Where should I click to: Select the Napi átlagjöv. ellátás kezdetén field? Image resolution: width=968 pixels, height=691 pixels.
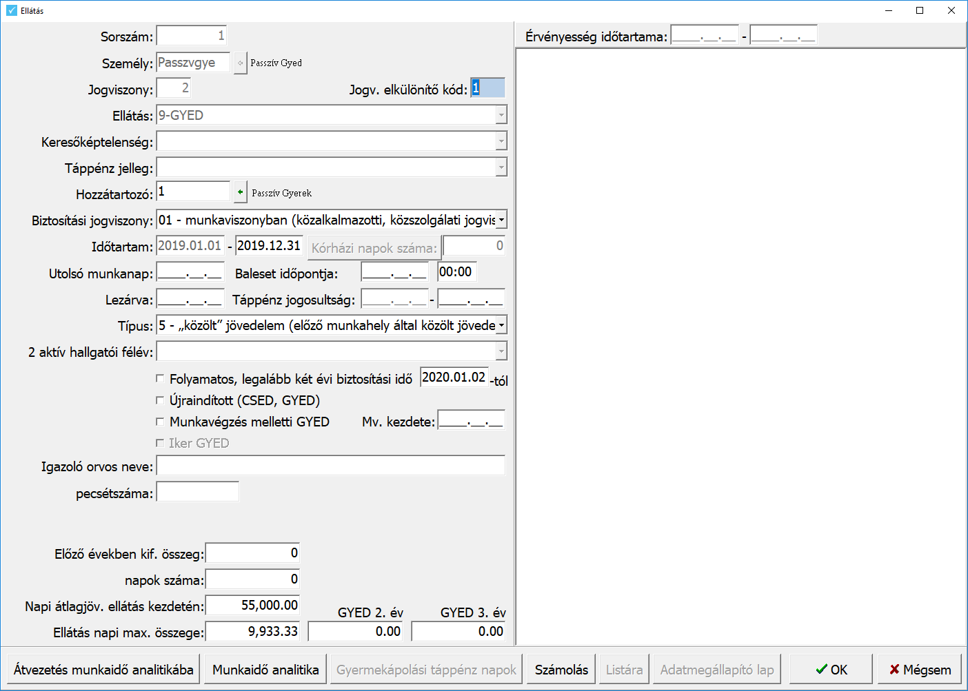[x=253, y=606]
